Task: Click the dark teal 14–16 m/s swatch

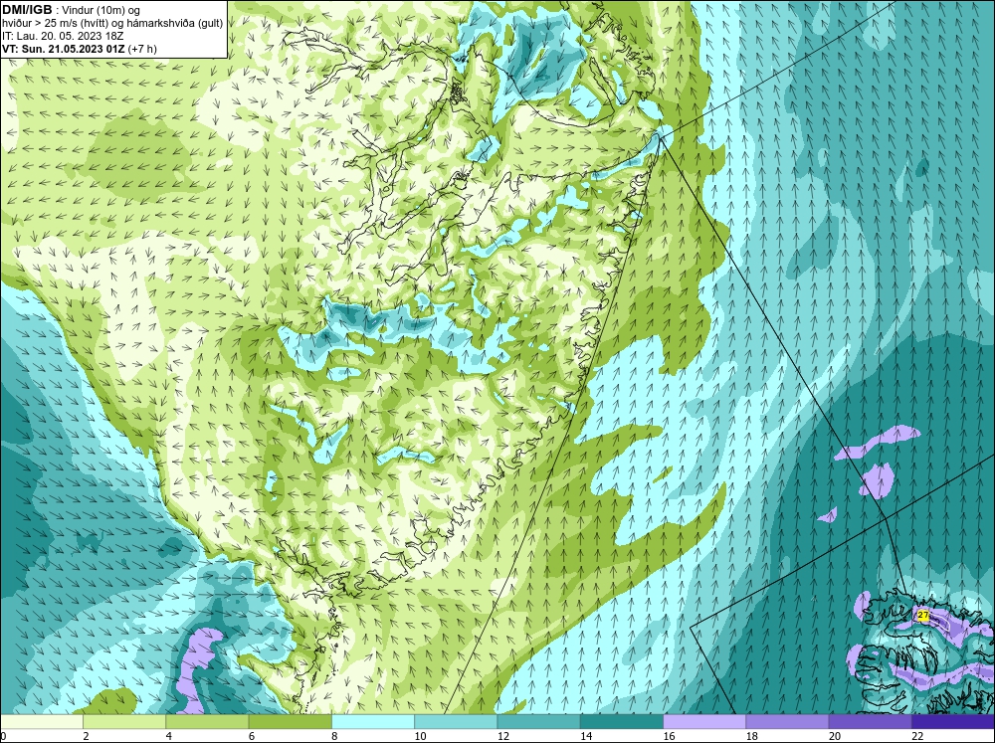Action: [622, 722]
